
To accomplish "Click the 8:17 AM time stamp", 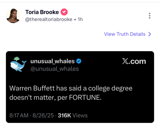I will click(19, 115).
